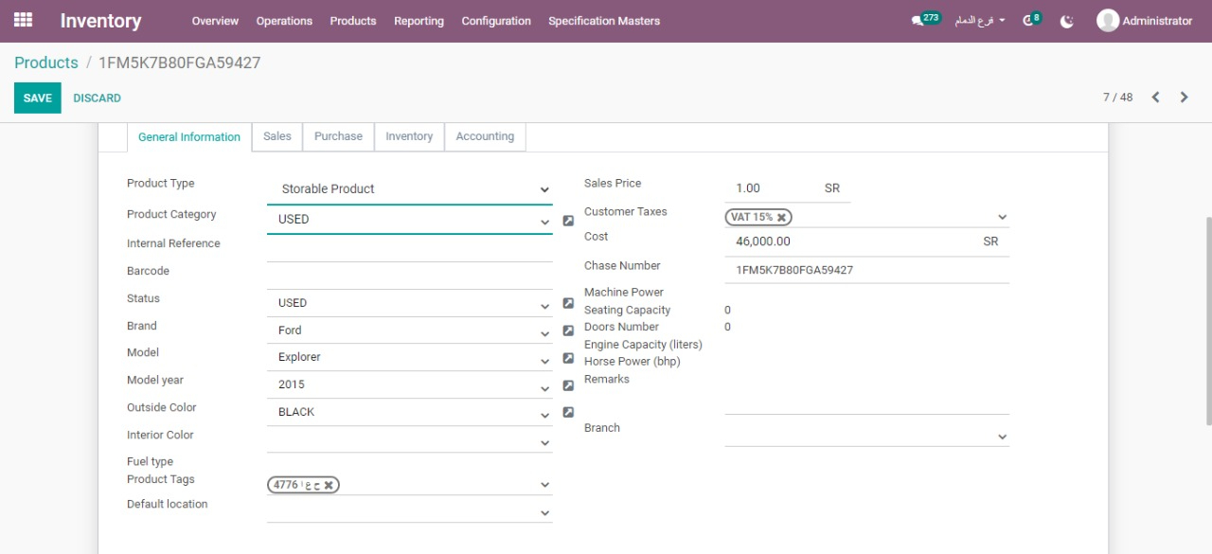Open external link for Brand Ford
1212x554 pixels.
point(568,331)
